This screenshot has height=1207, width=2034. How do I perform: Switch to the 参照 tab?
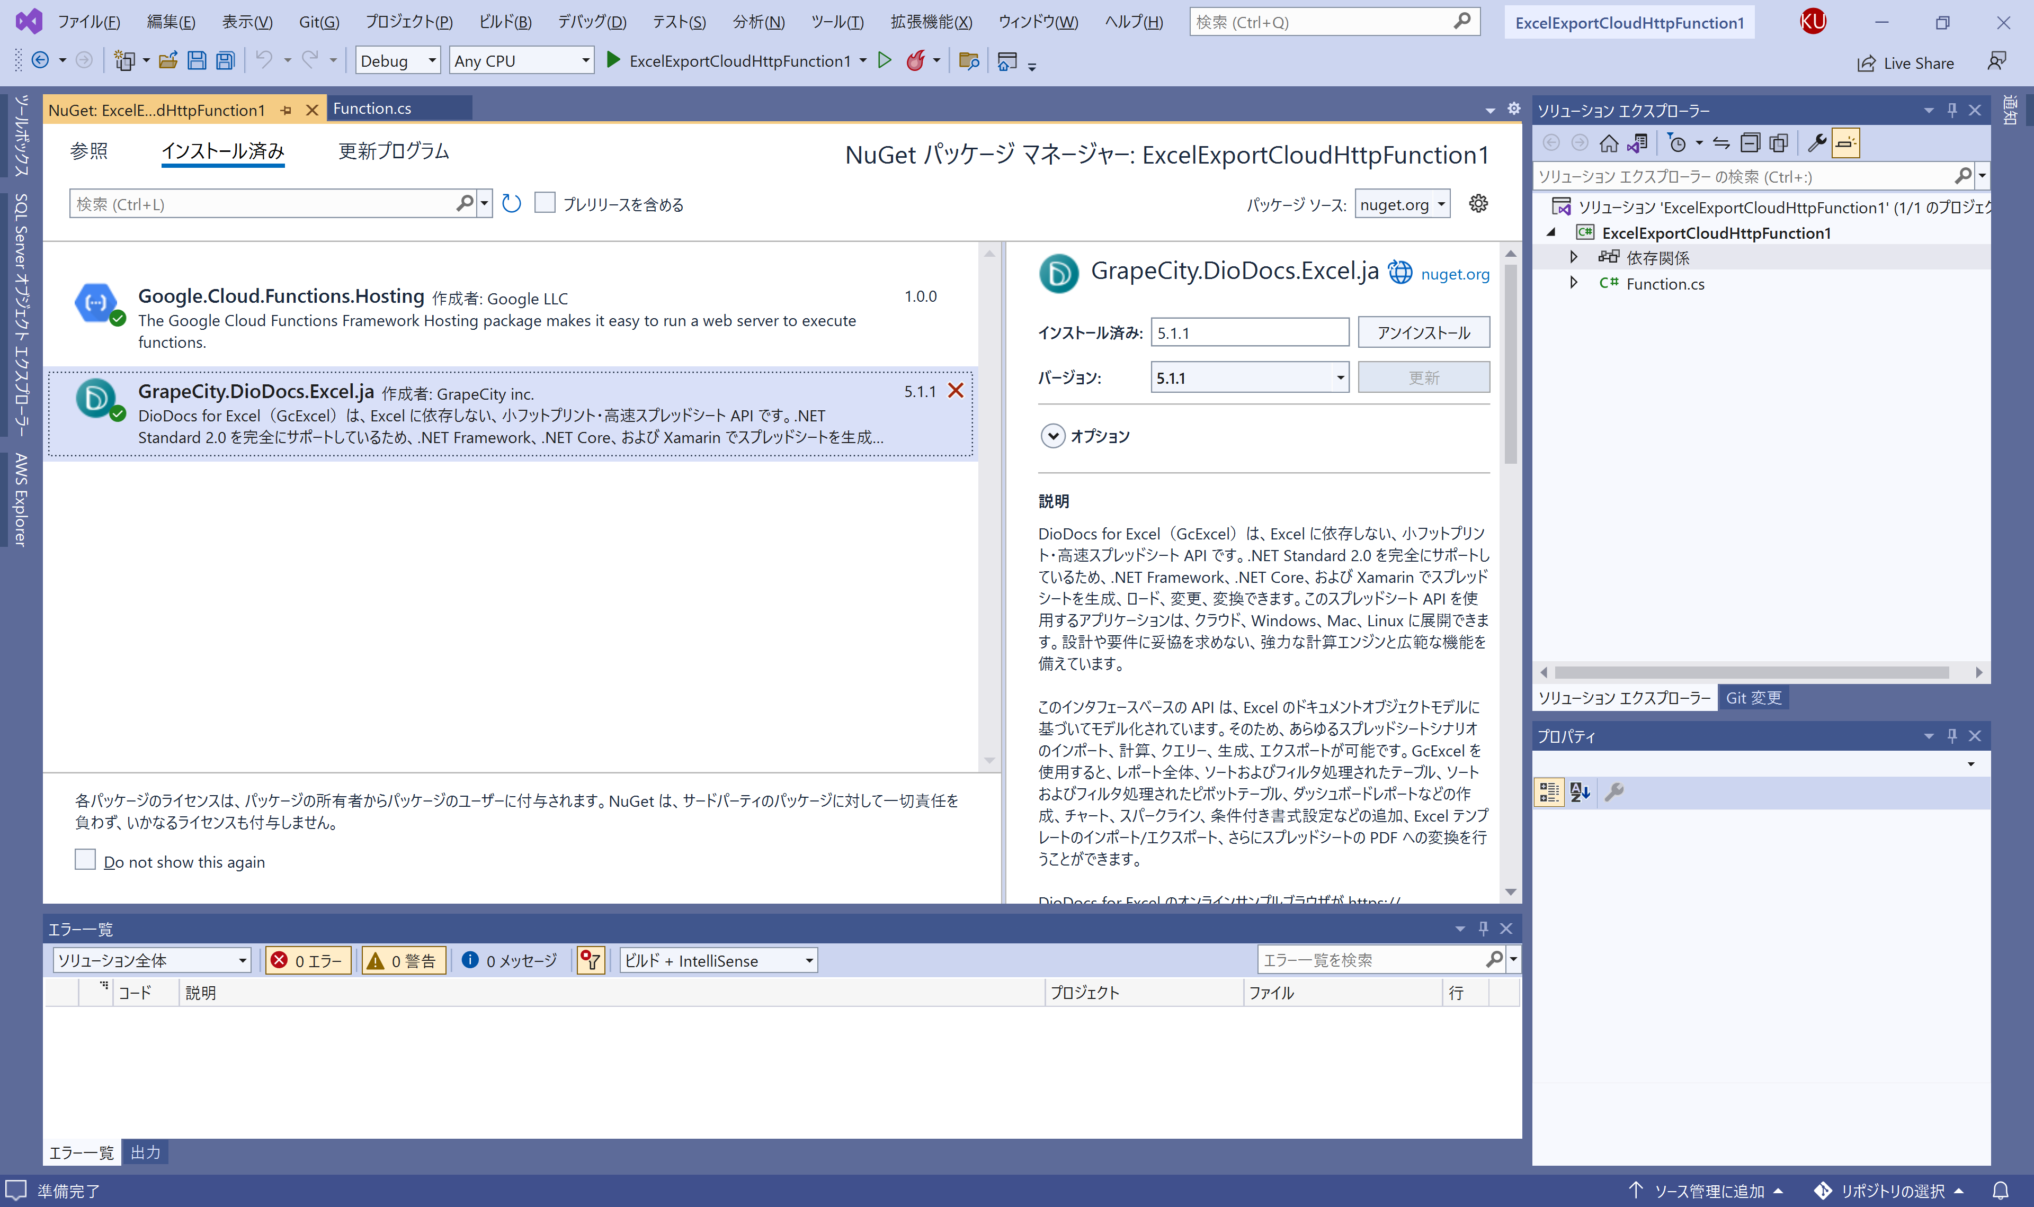coord(88,151)
